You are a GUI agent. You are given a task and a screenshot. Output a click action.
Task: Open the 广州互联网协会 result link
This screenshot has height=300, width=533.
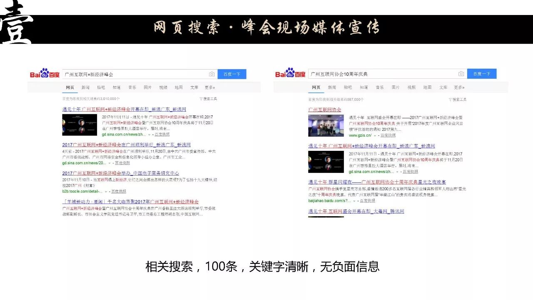click(x=325, y=110)
